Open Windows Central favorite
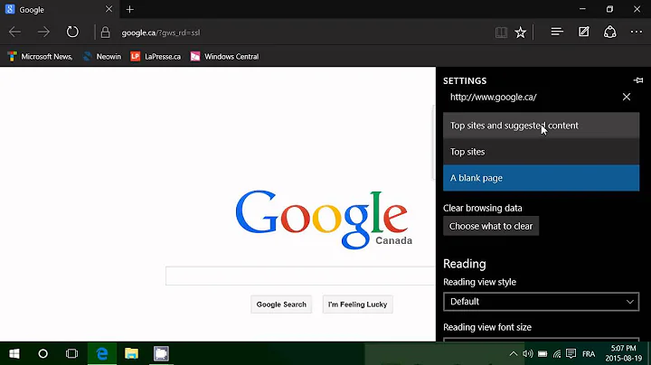Viewport: 651px width, 365px height. pyautogui.click(x=224, y=56)
